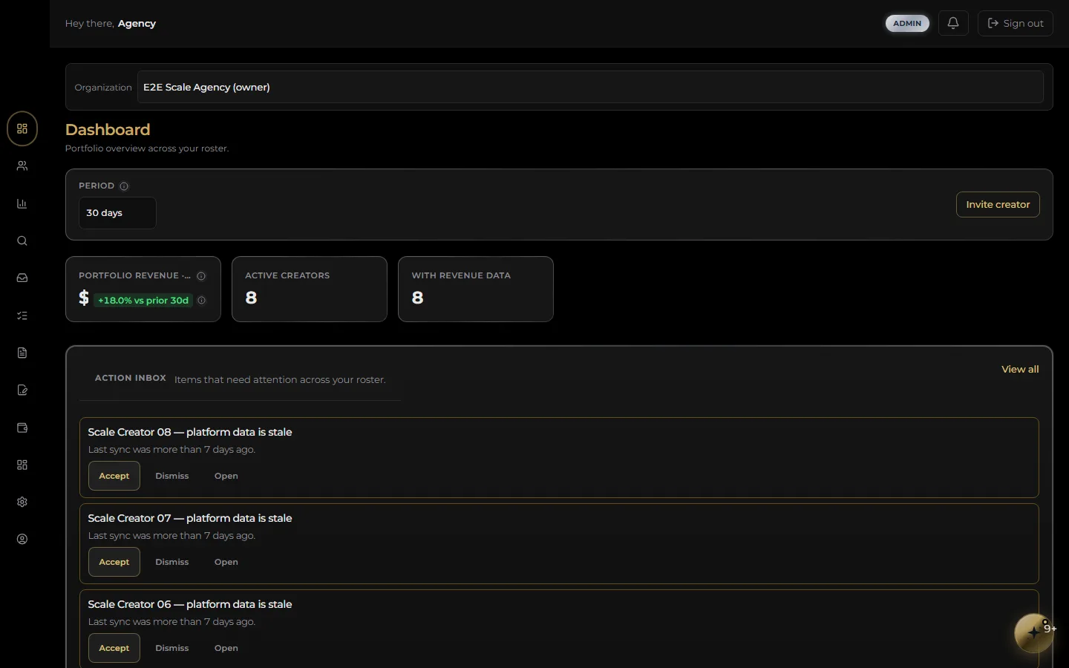Click the With Revenue Data stat card
The image size is (1069, 668).
476,289
